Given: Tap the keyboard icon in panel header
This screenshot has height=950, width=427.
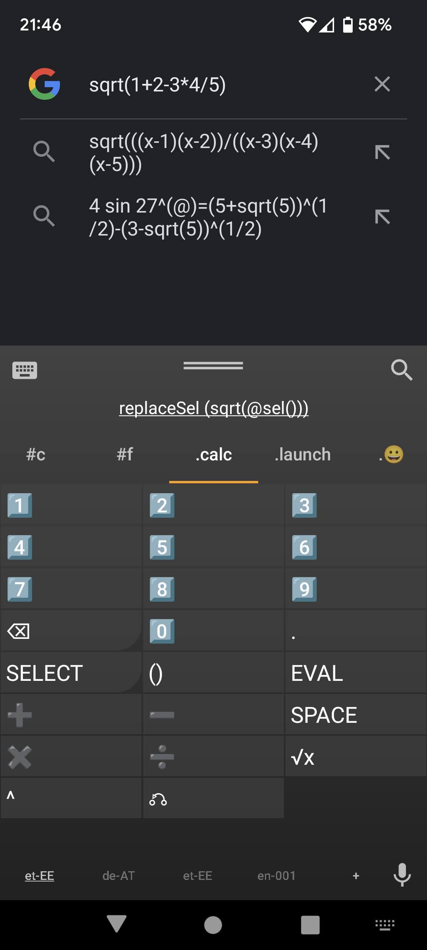Looking at the screenshot, I should coord(25,370).
